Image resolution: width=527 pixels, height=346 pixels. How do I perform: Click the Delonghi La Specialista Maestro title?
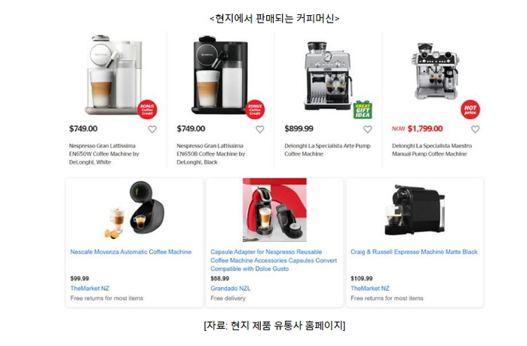tap(432, 150)
